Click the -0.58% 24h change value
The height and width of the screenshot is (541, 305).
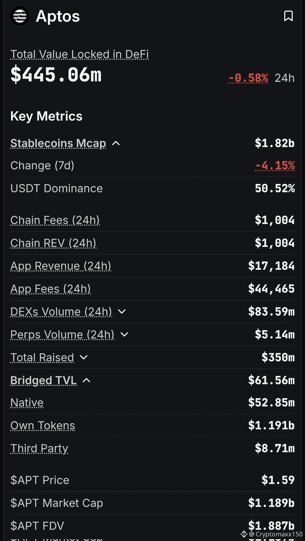point(248,78)
